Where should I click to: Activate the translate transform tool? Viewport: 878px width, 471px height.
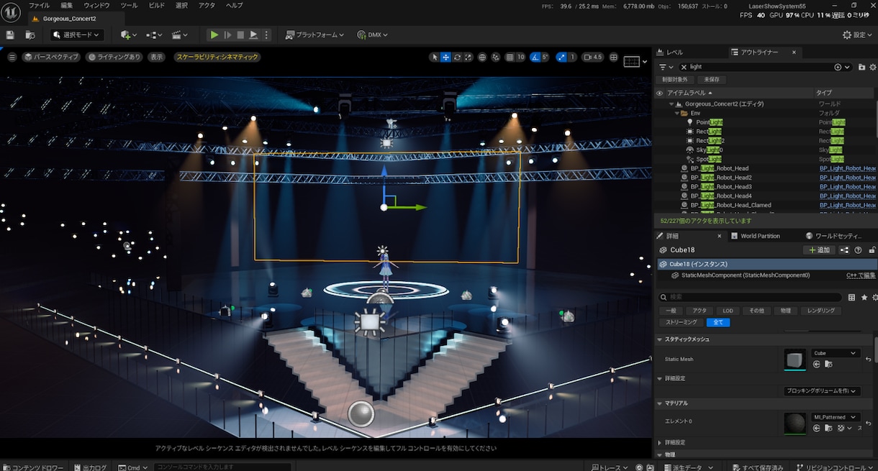(x=446, y=57)
